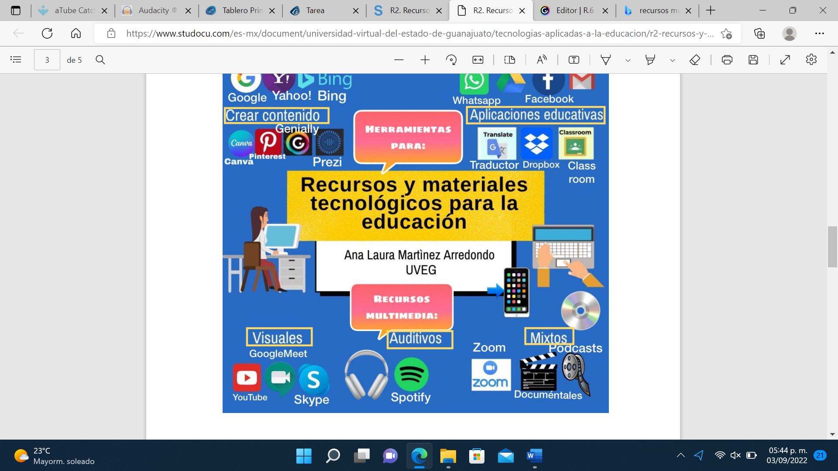Open the PDF settings gear menu
Viewport: 838px width, 471px height.
tap(812, 60)
